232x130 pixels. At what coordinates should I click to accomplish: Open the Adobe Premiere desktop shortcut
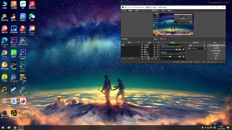14,42
